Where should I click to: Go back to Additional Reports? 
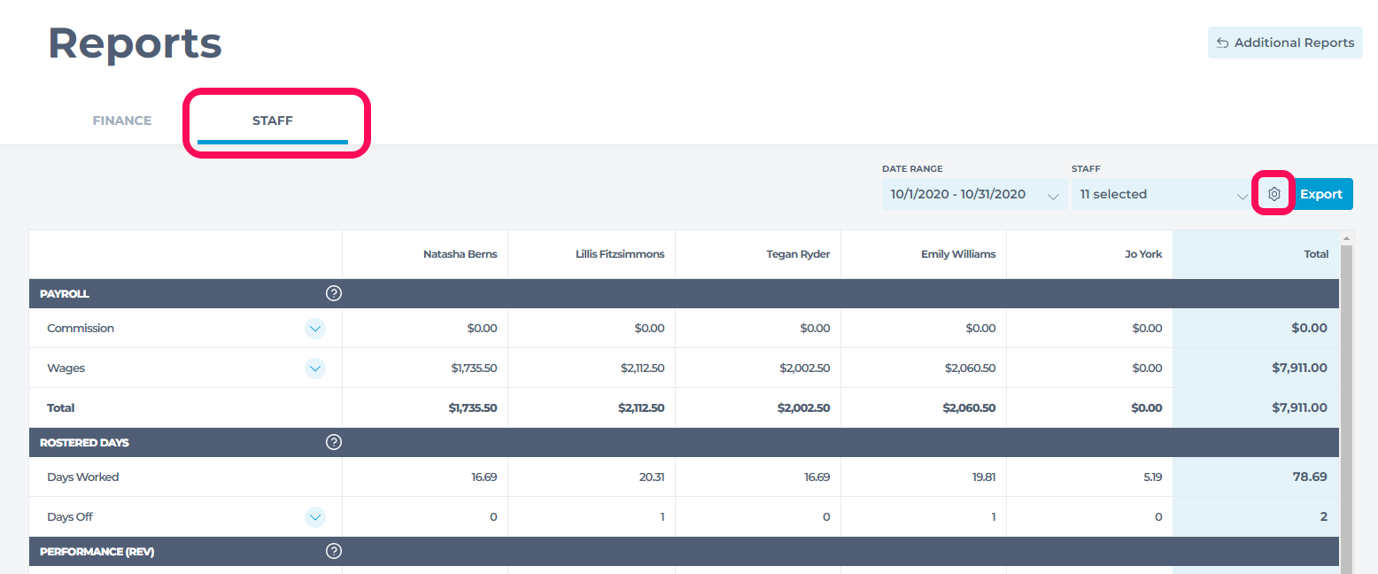1285,43
